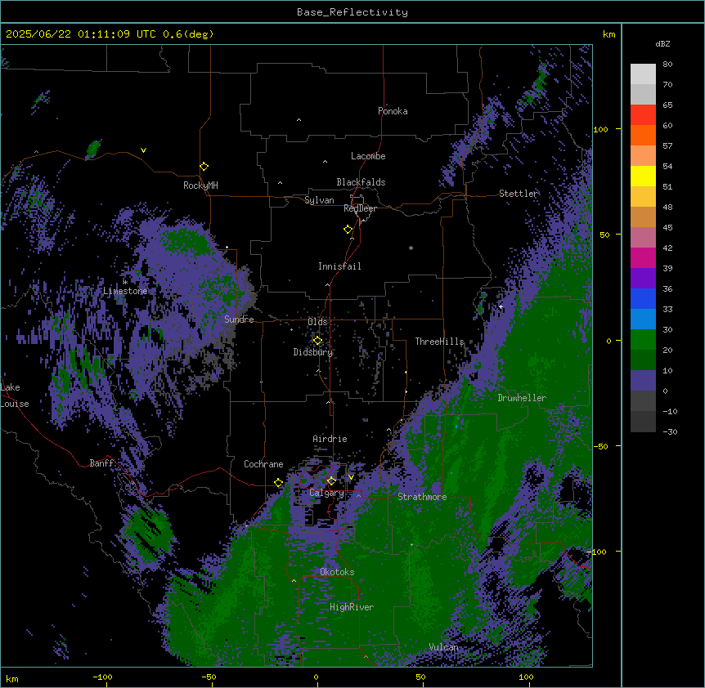Click the Lacombe city label

click(x=368, y=156)
